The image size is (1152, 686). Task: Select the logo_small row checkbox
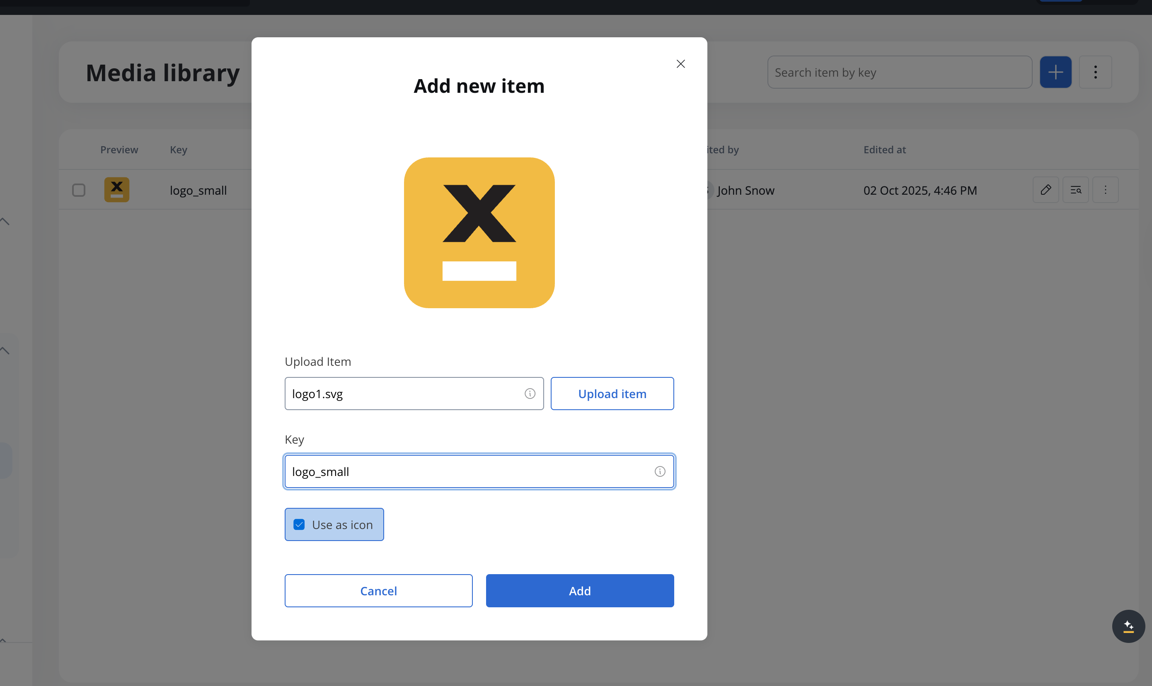79,190
